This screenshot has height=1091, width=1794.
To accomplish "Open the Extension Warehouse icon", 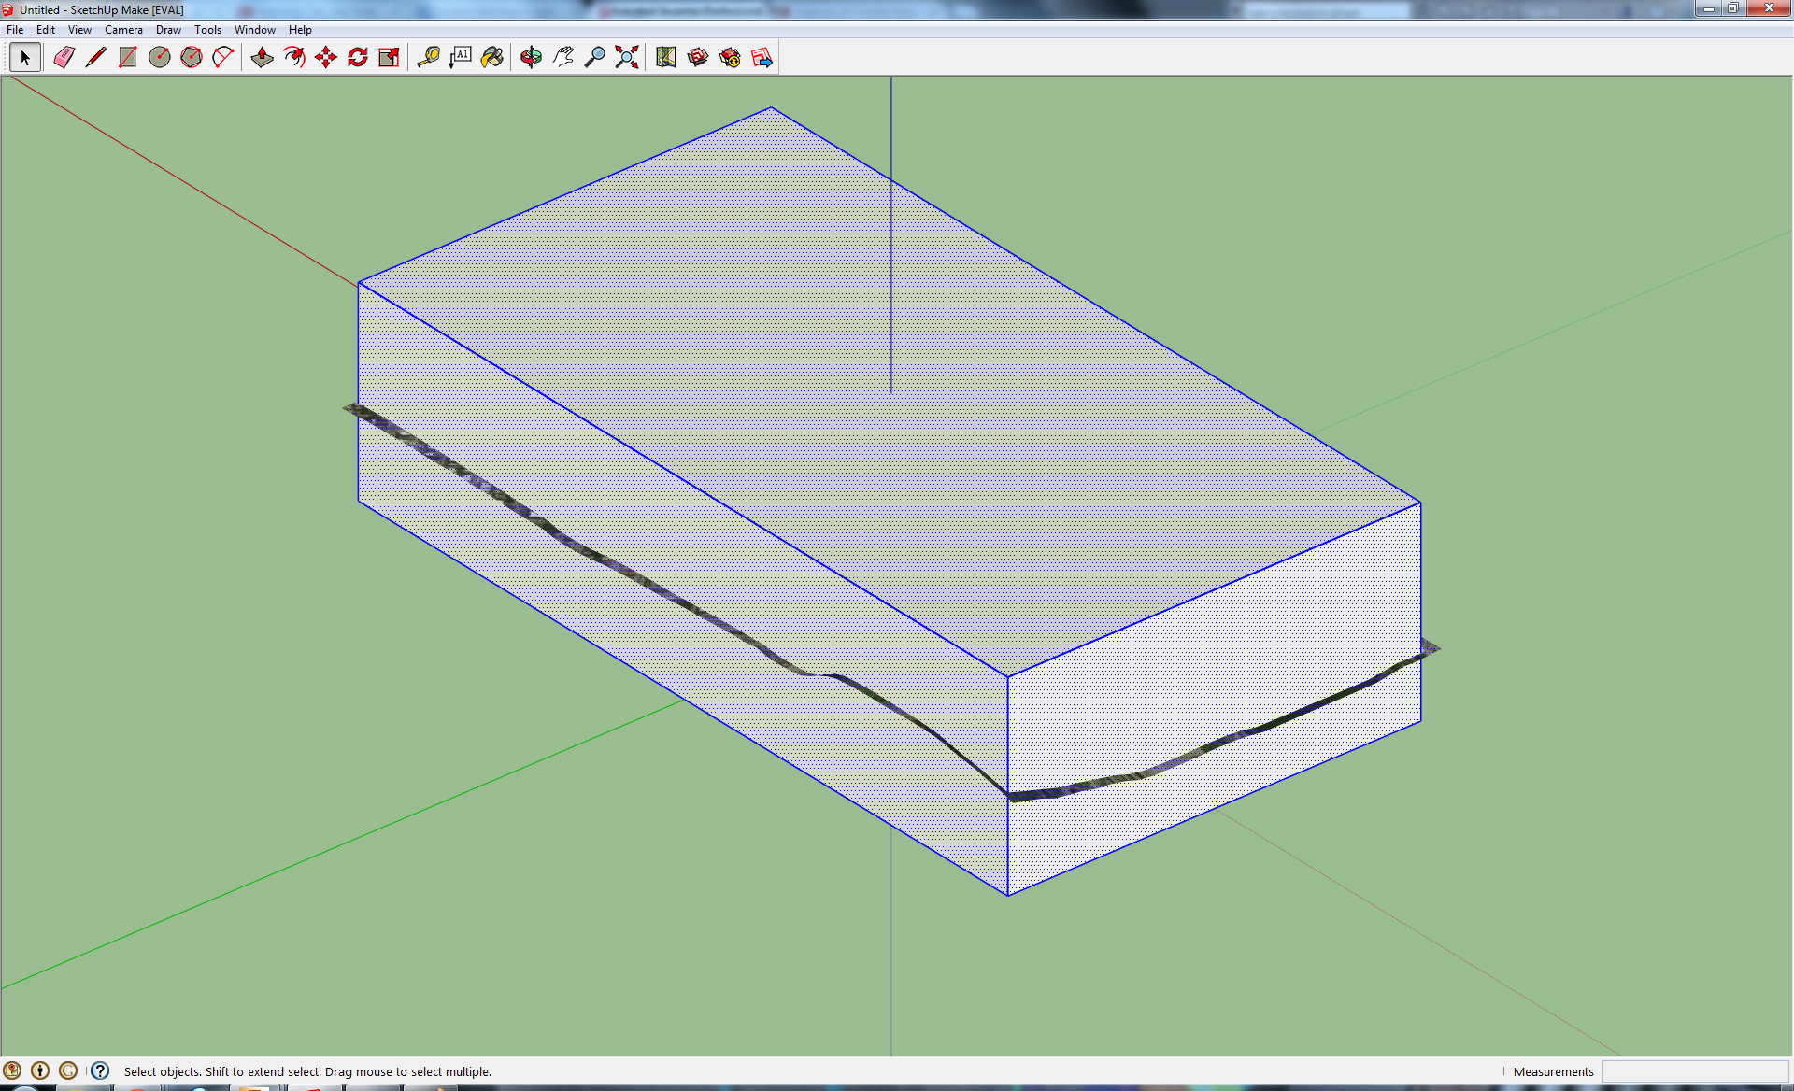I will coord(730,58).
